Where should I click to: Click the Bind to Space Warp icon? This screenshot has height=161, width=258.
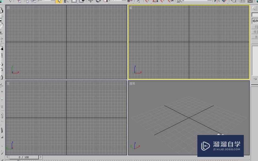click(34, 1)
